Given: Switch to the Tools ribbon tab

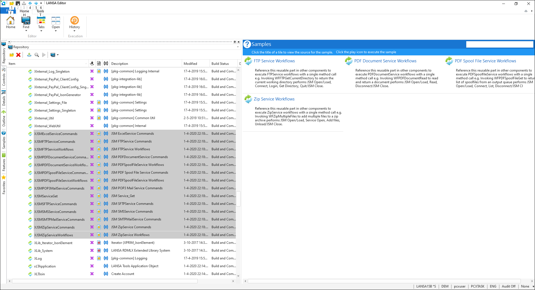Looking at the screenshot, I should point(40,11).
